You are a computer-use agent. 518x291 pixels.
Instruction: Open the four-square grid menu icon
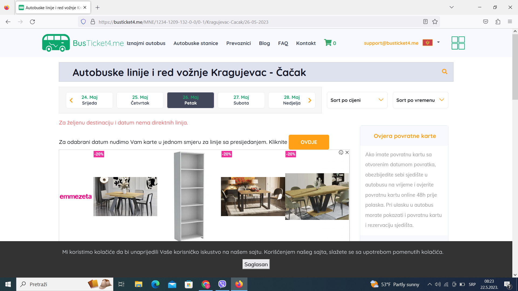(x=458, y=43)
